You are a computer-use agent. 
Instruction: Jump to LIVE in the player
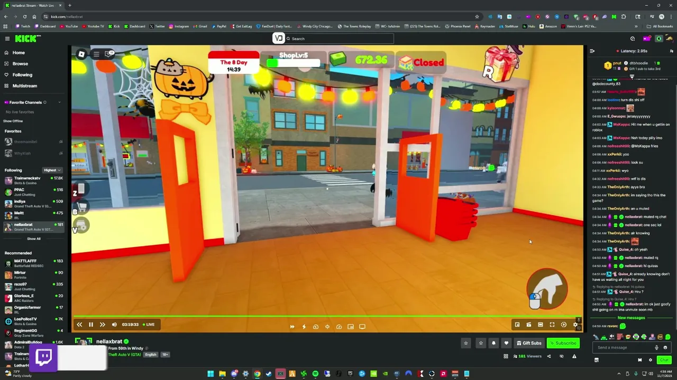149,325
